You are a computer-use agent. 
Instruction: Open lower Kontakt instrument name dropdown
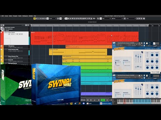tap(126, 75)
